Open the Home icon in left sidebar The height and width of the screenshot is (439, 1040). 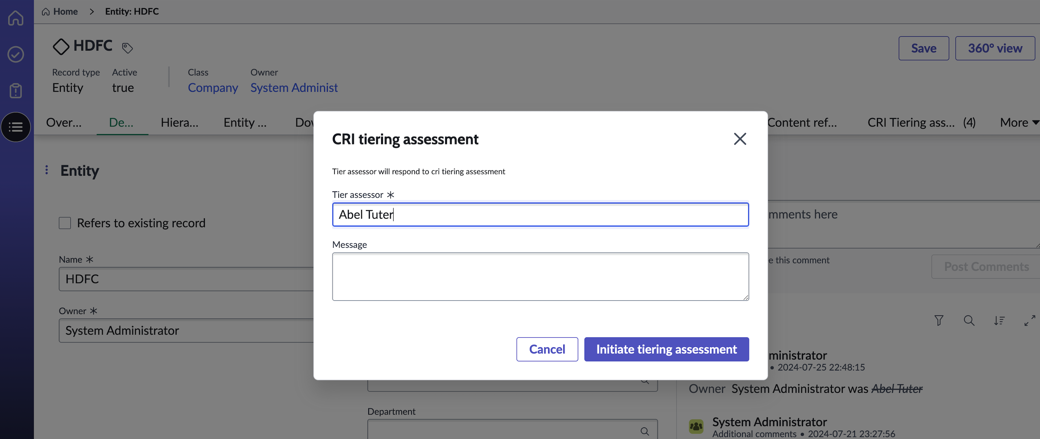tap(16, 18)
